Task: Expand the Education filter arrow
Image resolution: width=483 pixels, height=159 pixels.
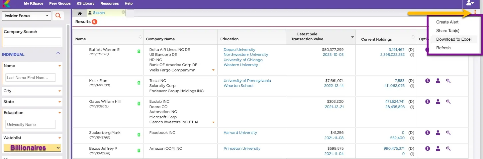Action: coord(60,113)
